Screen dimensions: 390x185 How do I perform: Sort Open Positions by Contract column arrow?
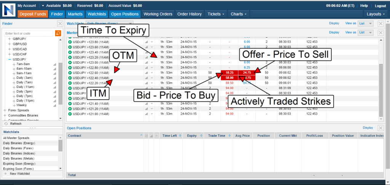coord(141,136)
